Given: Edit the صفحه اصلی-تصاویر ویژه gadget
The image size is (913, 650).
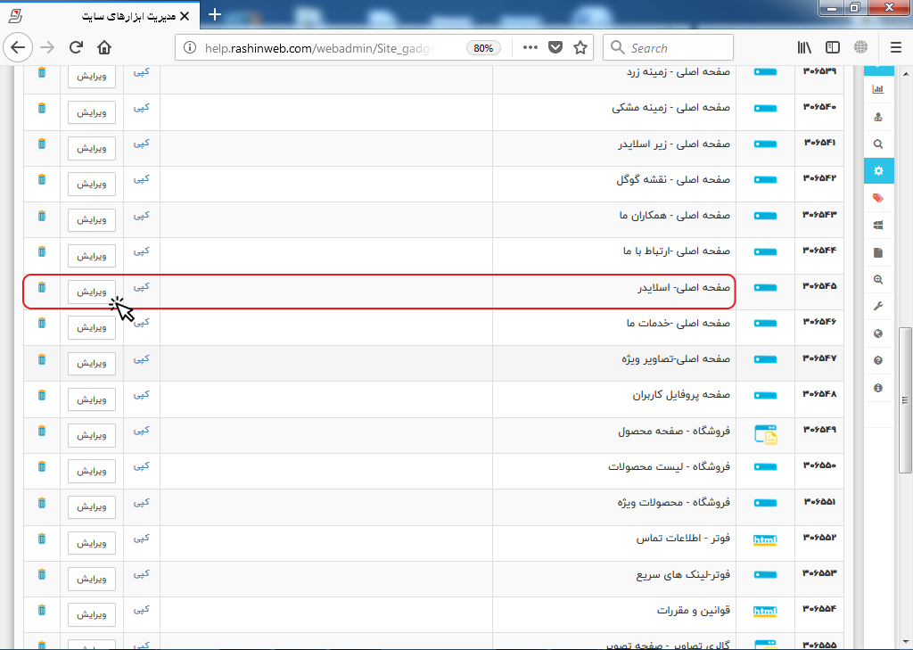Looking at the screenshot, I should pos(92,364).
